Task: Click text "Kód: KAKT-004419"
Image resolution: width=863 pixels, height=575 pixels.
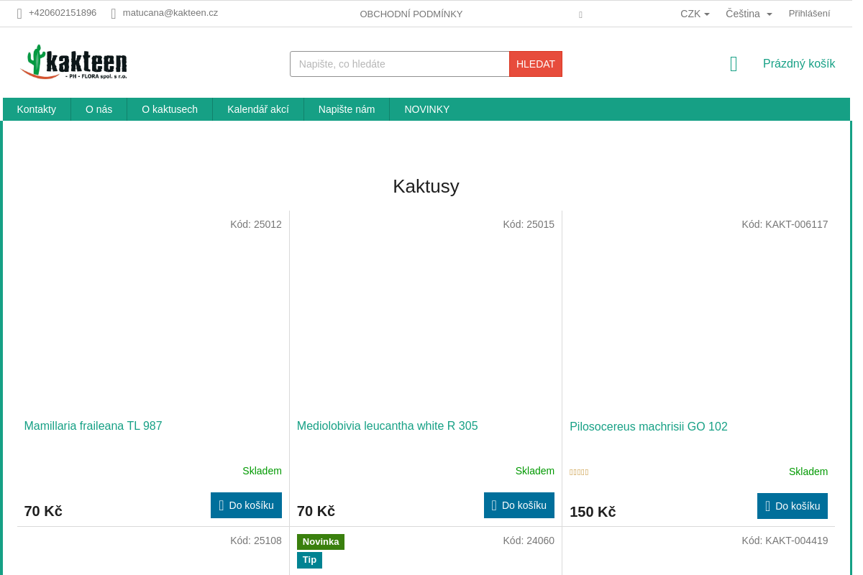Action: pyautogui.click(x=785, y=540)
